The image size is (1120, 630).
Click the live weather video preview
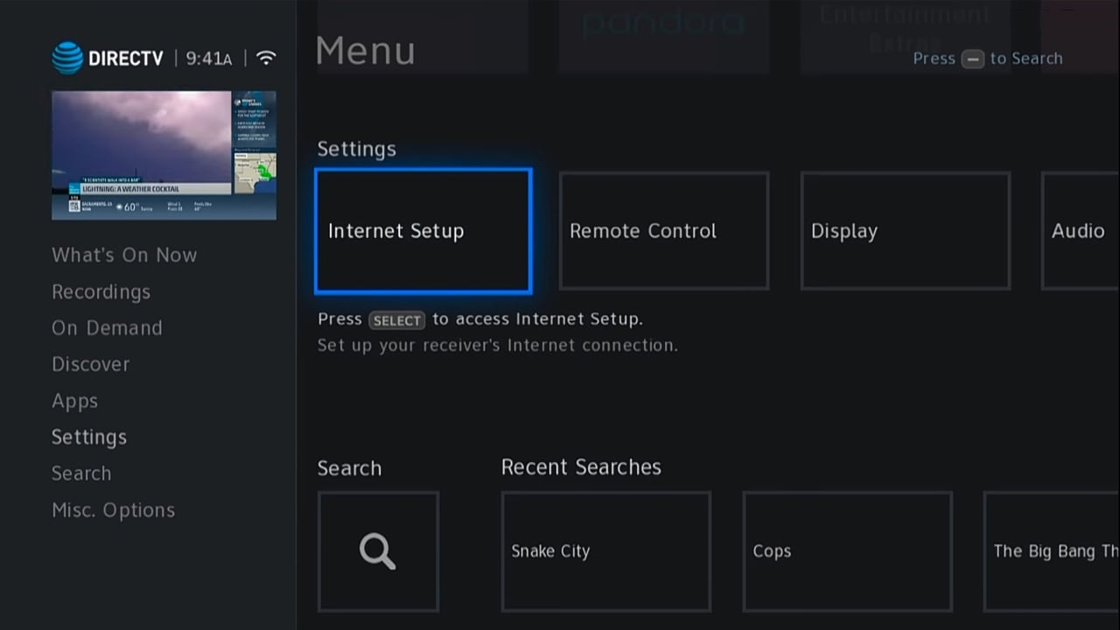click(163, 155)
